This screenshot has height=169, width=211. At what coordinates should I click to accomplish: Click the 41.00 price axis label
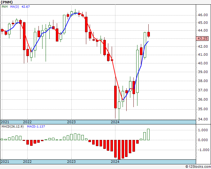(203, 55)
